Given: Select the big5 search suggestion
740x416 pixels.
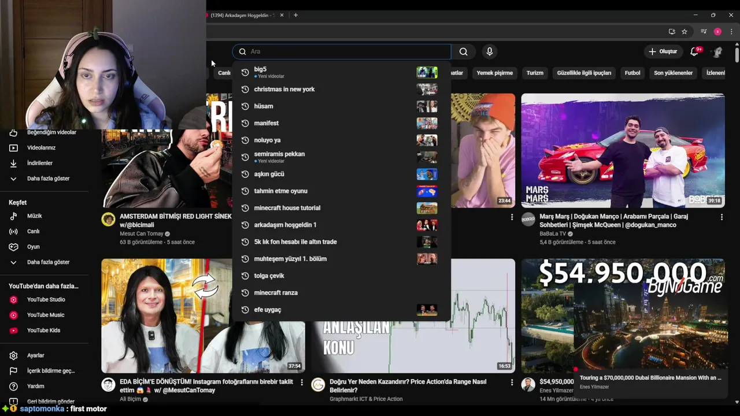Looking at the screenshot, I should 341,72.
